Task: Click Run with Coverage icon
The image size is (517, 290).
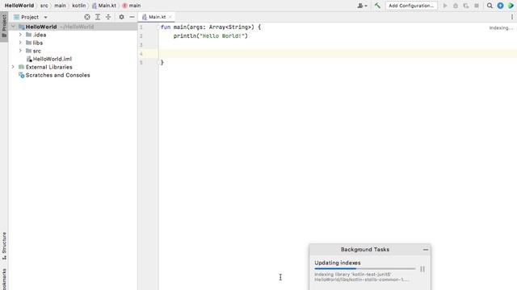Action: (x=466, y=6)
